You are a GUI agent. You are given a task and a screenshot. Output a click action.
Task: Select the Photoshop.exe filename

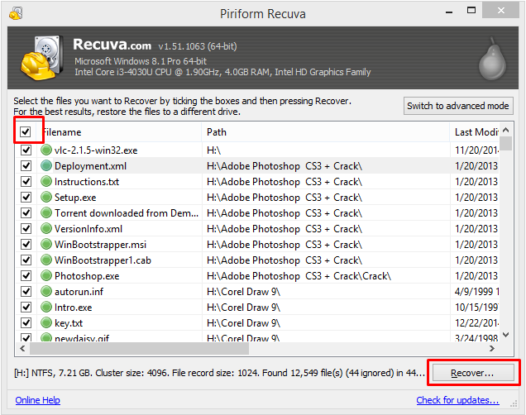pyautogui.click(x=87, y=276)
